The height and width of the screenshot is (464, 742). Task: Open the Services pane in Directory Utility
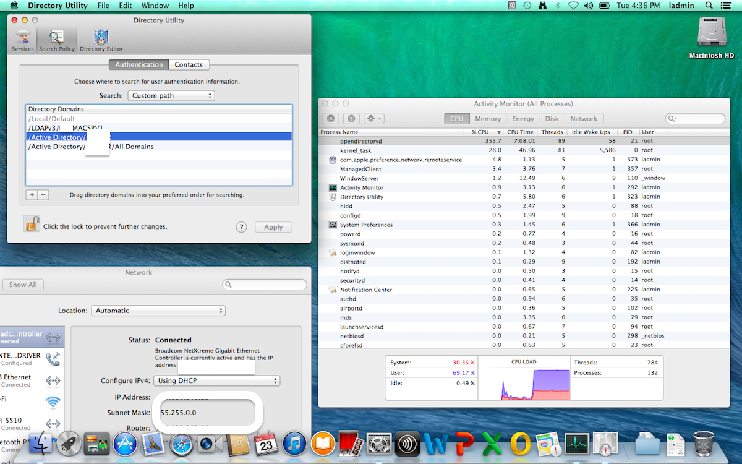pyautogui.click(x=23, y=41)
